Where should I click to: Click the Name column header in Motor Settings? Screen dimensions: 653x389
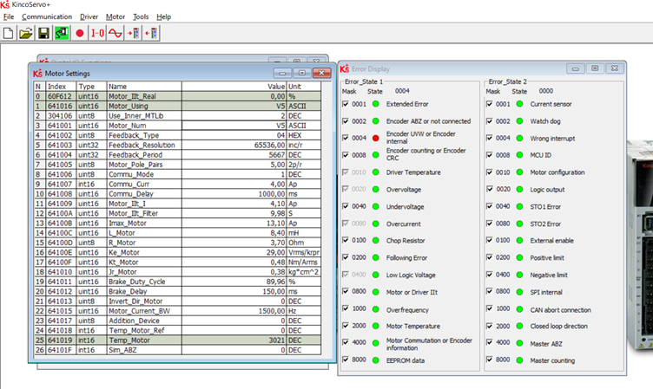(x=118, y=87)
